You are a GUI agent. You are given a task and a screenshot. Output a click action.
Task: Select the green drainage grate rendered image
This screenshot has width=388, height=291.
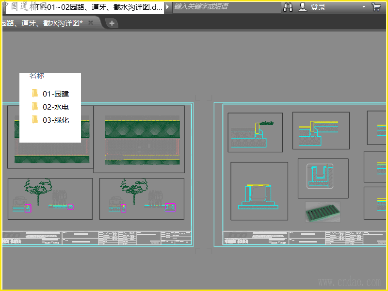[323, 212]
